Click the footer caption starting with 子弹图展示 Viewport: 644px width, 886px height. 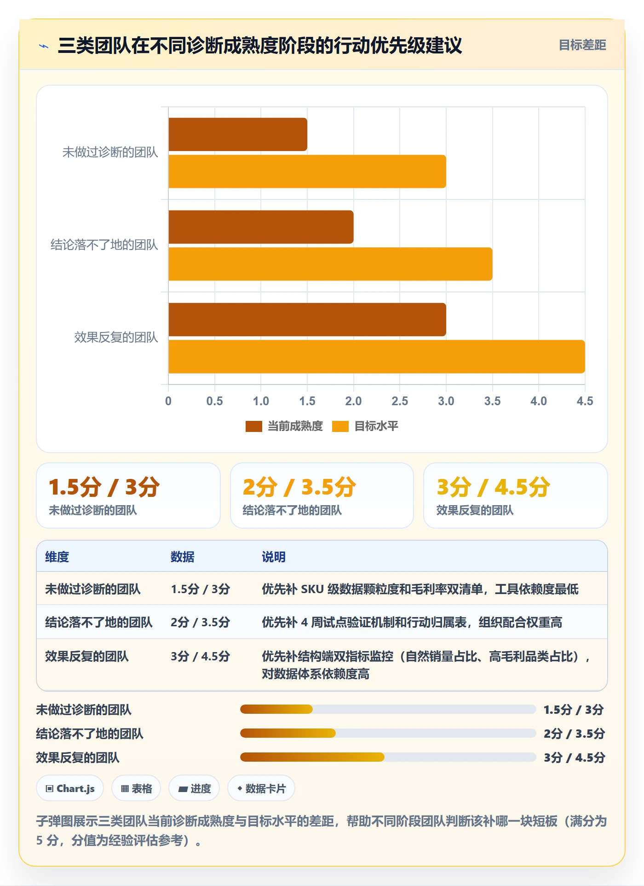point(322,831)
